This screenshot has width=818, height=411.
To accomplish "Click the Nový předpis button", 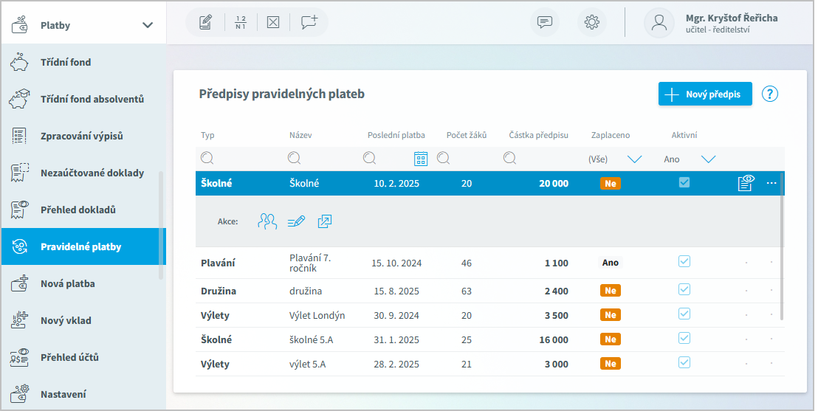I will [705, 94].
